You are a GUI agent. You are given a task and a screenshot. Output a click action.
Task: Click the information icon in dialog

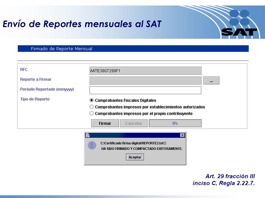click(92, 145)
